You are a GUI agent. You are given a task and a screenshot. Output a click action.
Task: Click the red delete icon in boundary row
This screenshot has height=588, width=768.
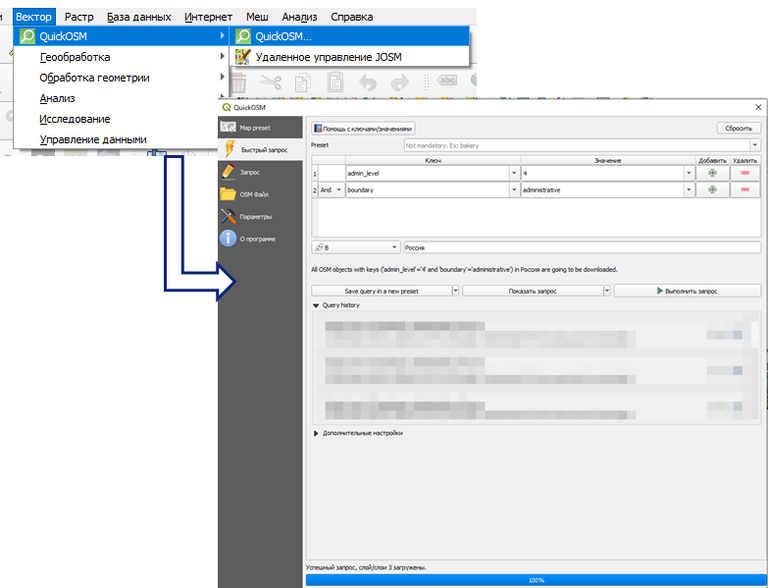click(x=745, y=189)
